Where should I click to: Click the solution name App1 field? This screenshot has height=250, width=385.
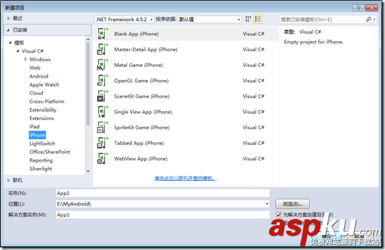pos(162,214)
